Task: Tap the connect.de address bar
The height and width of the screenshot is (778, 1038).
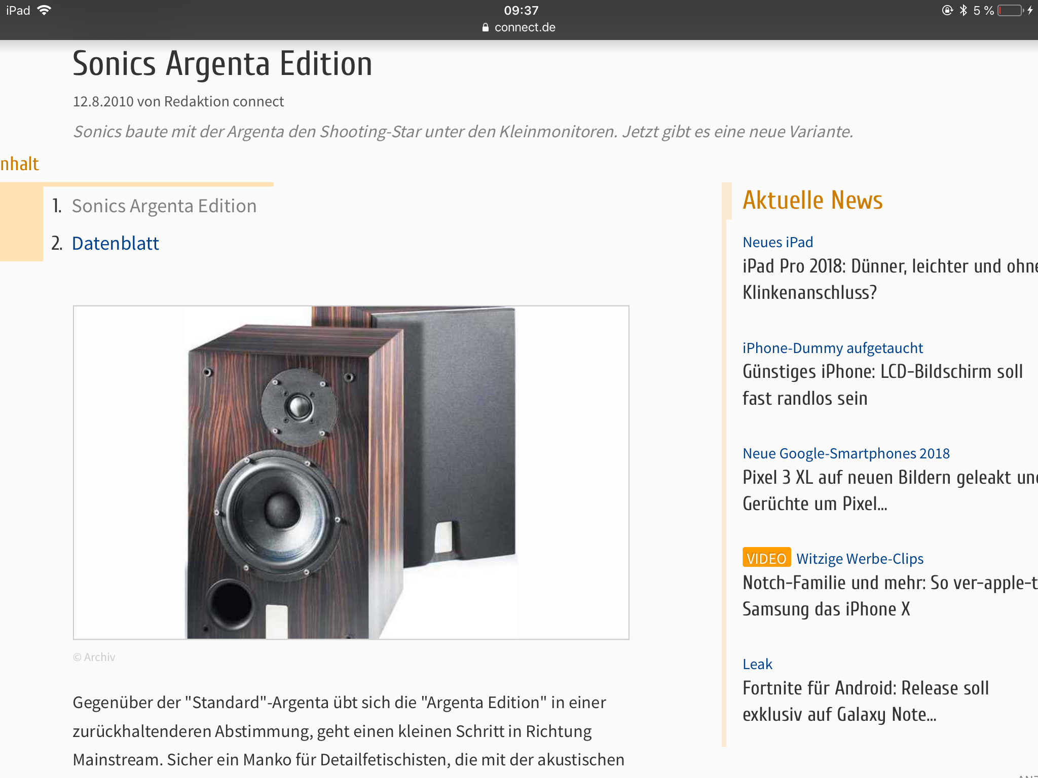Action: (519, 27)
